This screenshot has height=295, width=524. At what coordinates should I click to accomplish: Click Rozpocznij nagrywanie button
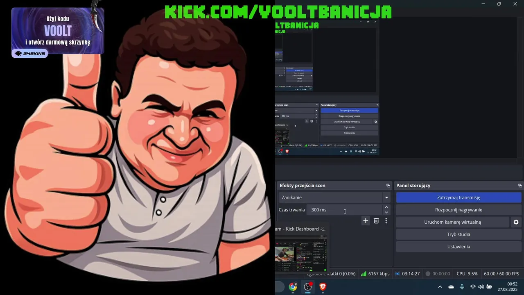pos(458,210)
